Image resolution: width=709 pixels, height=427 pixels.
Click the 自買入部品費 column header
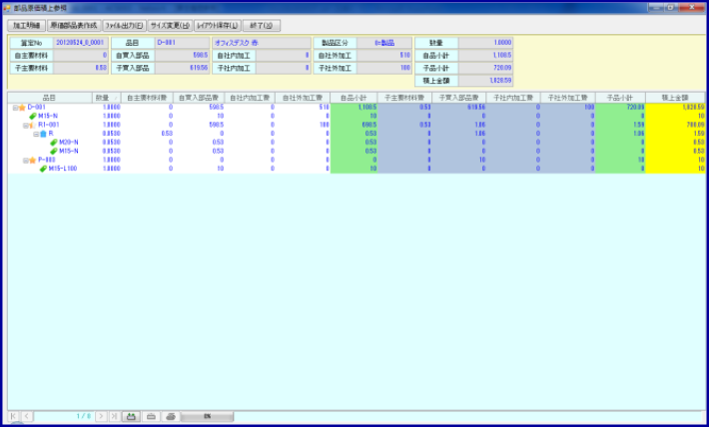tap(199, 98)
